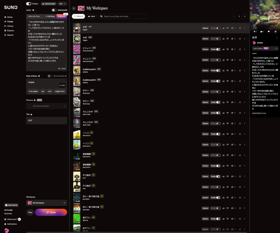Open the v3.5 model version dropdown

62,4
